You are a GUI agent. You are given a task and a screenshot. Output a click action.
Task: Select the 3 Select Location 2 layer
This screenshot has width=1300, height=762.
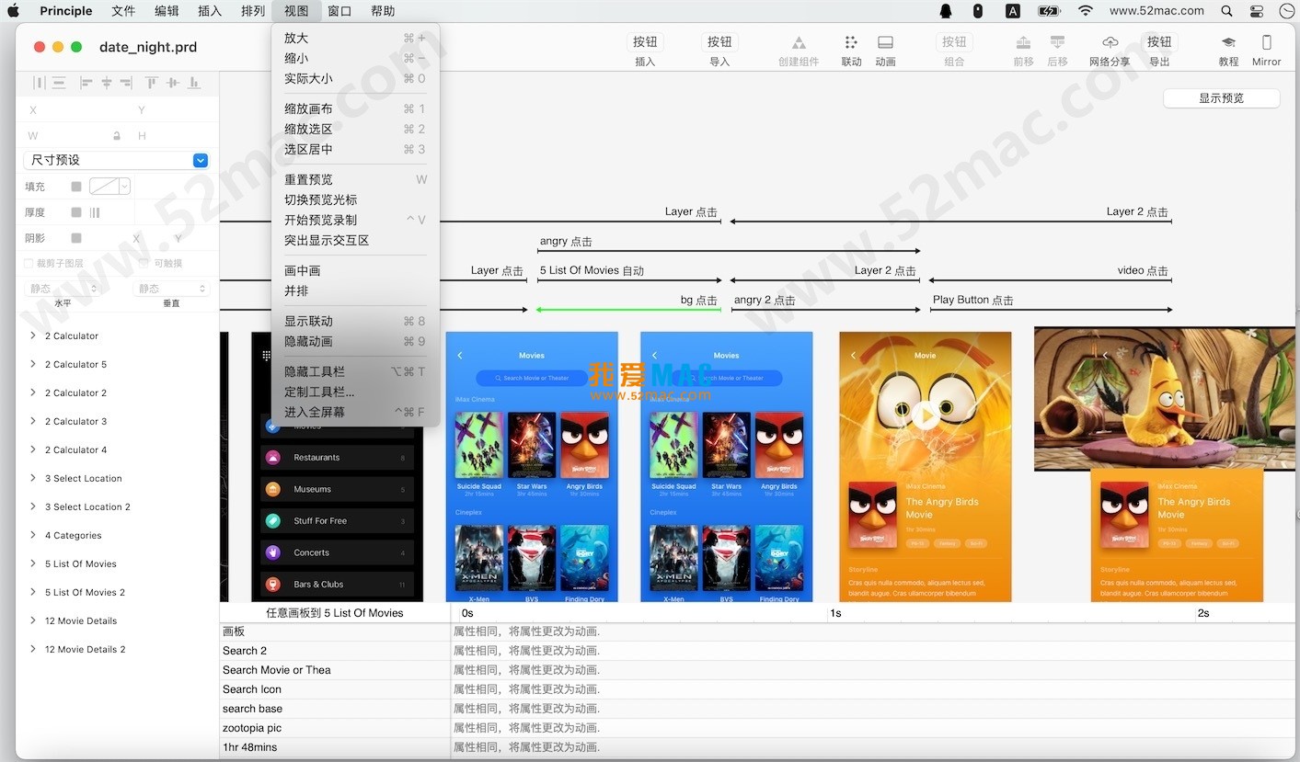[87, 506]
